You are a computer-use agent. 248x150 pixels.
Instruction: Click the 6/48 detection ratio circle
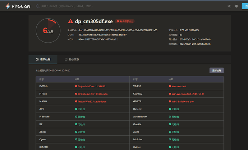(48, 30)
